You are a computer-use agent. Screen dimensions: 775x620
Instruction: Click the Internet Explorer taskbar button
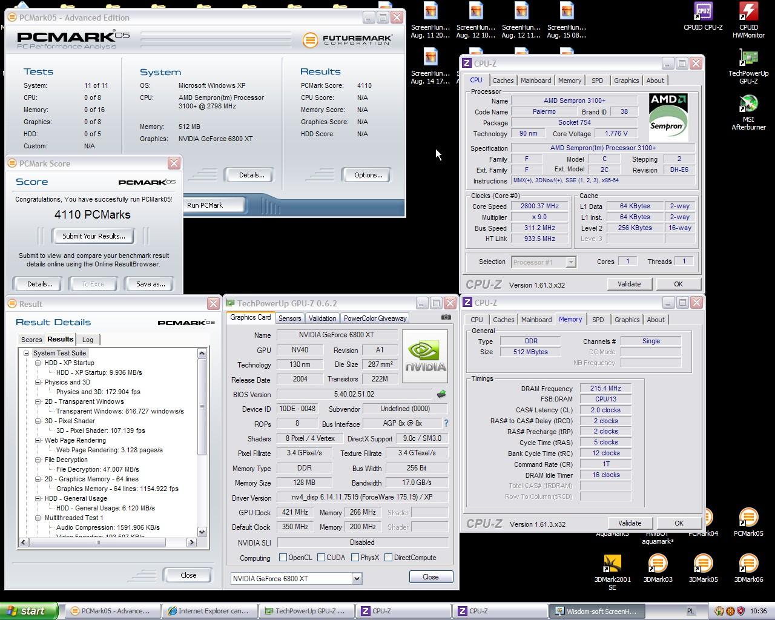[209, 612]
